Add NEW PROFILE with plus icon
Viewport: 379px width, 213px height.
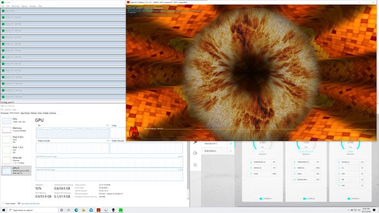click(231, 151)
